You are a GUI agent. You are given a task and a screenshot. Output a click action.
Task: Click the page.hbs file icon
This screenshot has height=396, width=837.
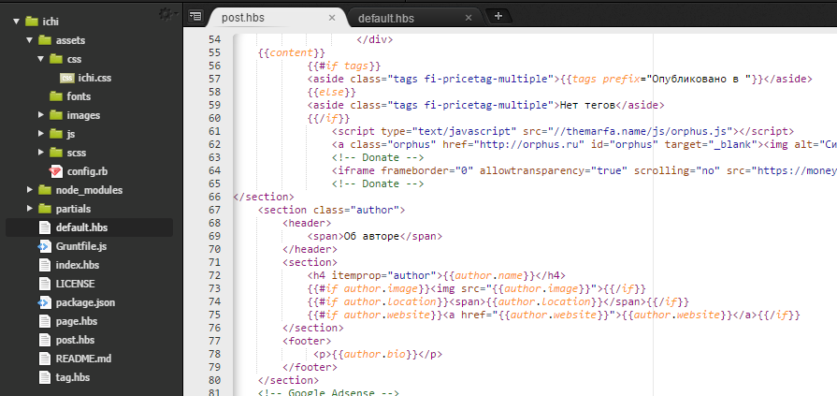[x=44, y=321]
